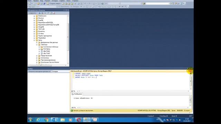Open Internet Explorer from the taskbar
The height and width of the screenshot is (124, 221).
click(38, 120)
